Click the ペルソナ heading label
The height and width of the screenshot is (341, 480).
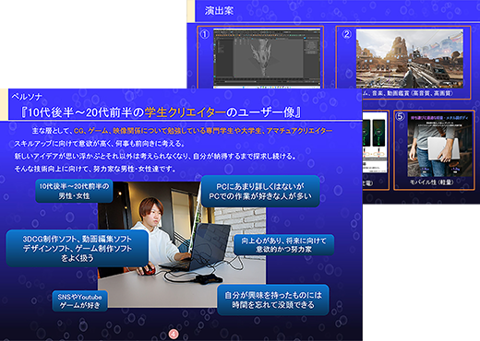27,97
